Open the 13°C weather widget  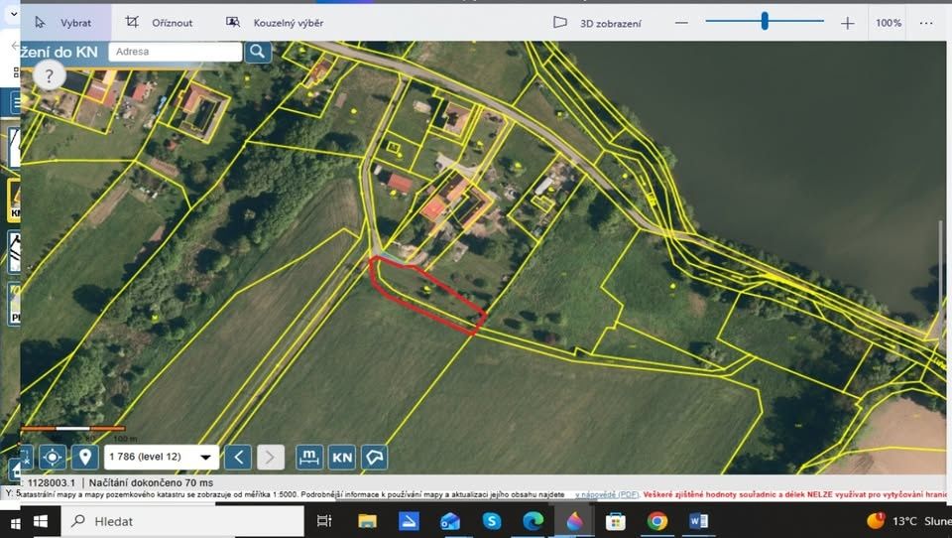pyautogui.click(x=909, y=521)
